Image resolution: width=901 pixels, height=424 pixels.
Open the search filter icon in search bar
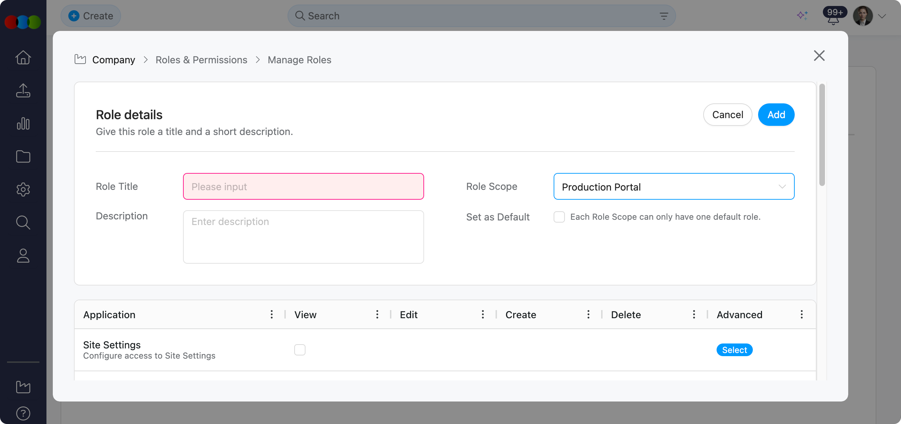664,16
